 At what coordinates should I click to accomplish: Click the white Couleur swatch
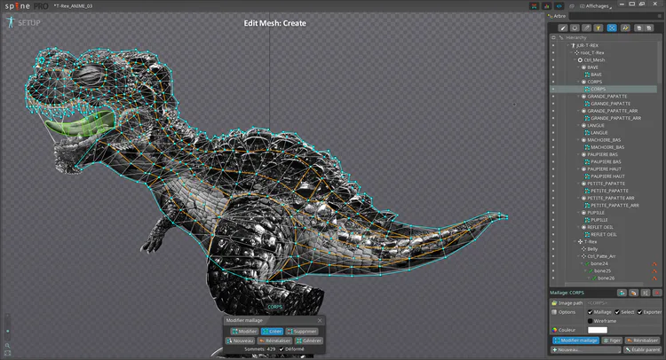click(598, 330)
